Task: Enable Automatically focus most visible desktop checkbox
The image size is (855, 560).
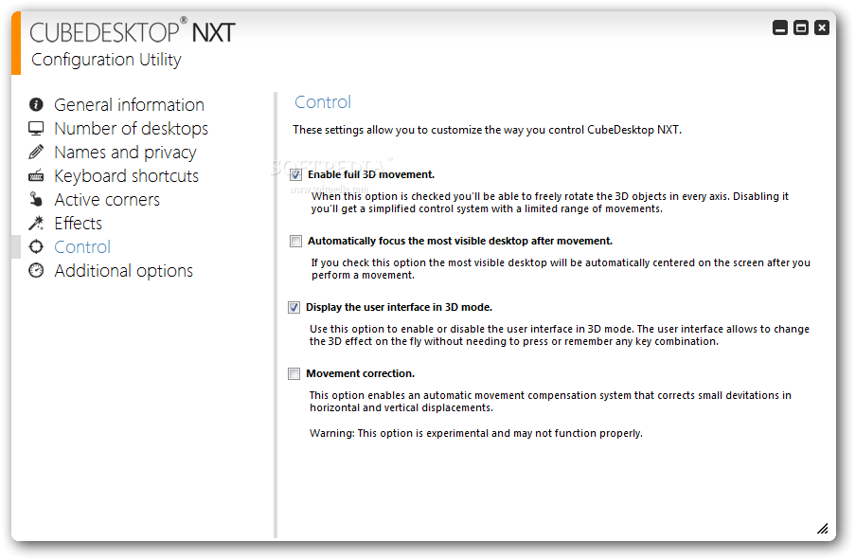Action: (295, 242)
